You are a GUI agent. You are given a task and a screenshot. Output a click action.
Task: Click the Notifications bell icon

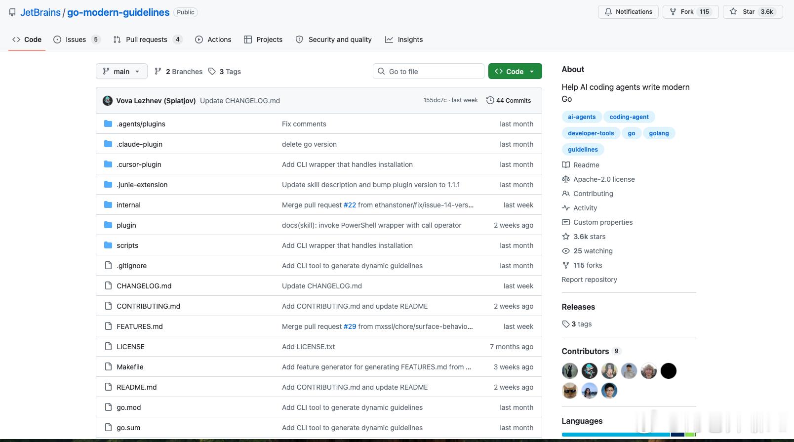click(608, 12)
